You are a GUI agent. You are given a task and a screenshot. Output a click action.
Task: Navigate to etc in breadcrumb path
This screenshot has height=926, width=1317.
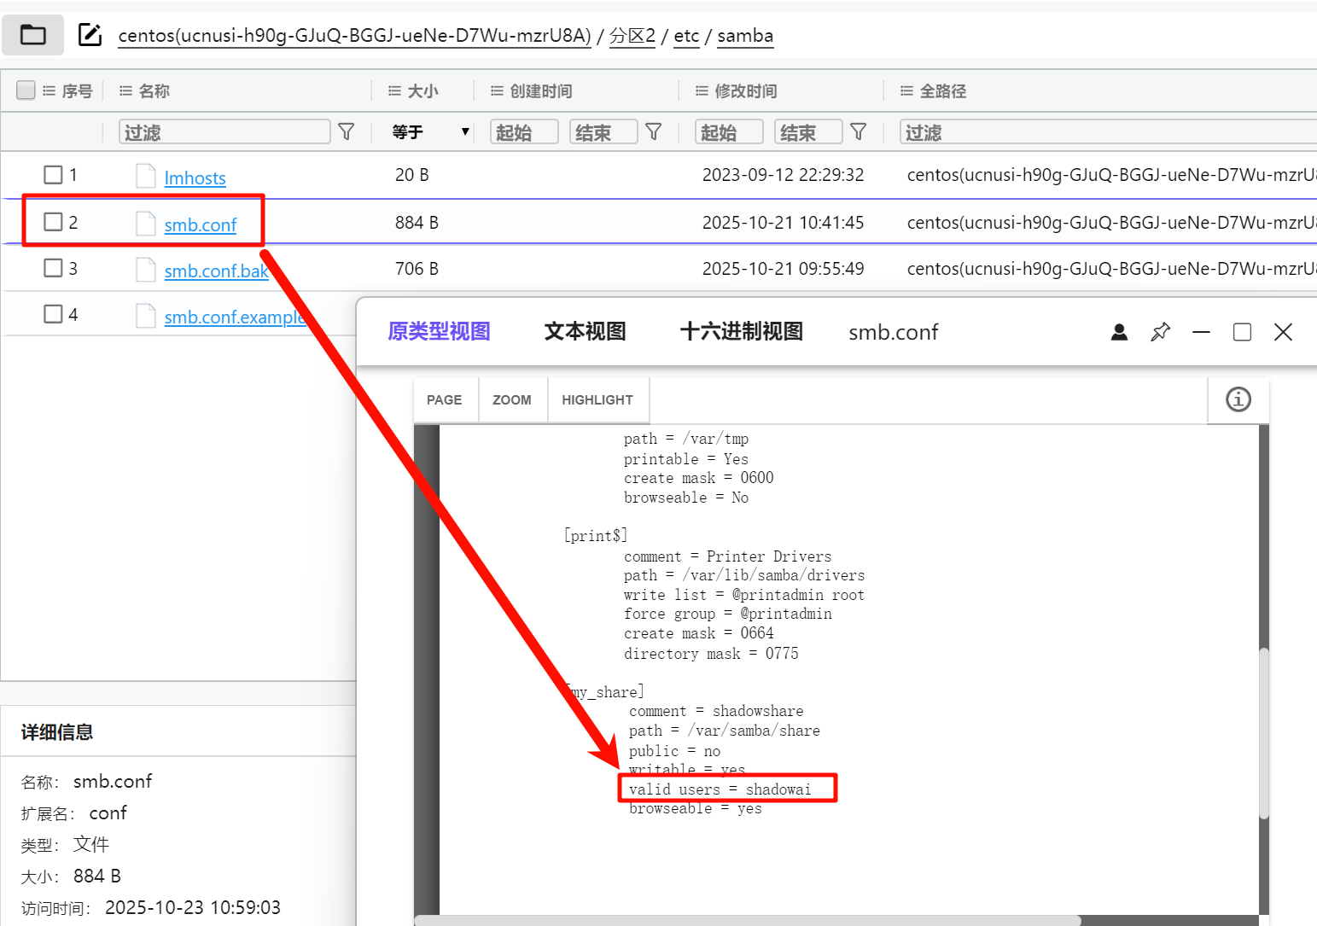tap(686, 36)
